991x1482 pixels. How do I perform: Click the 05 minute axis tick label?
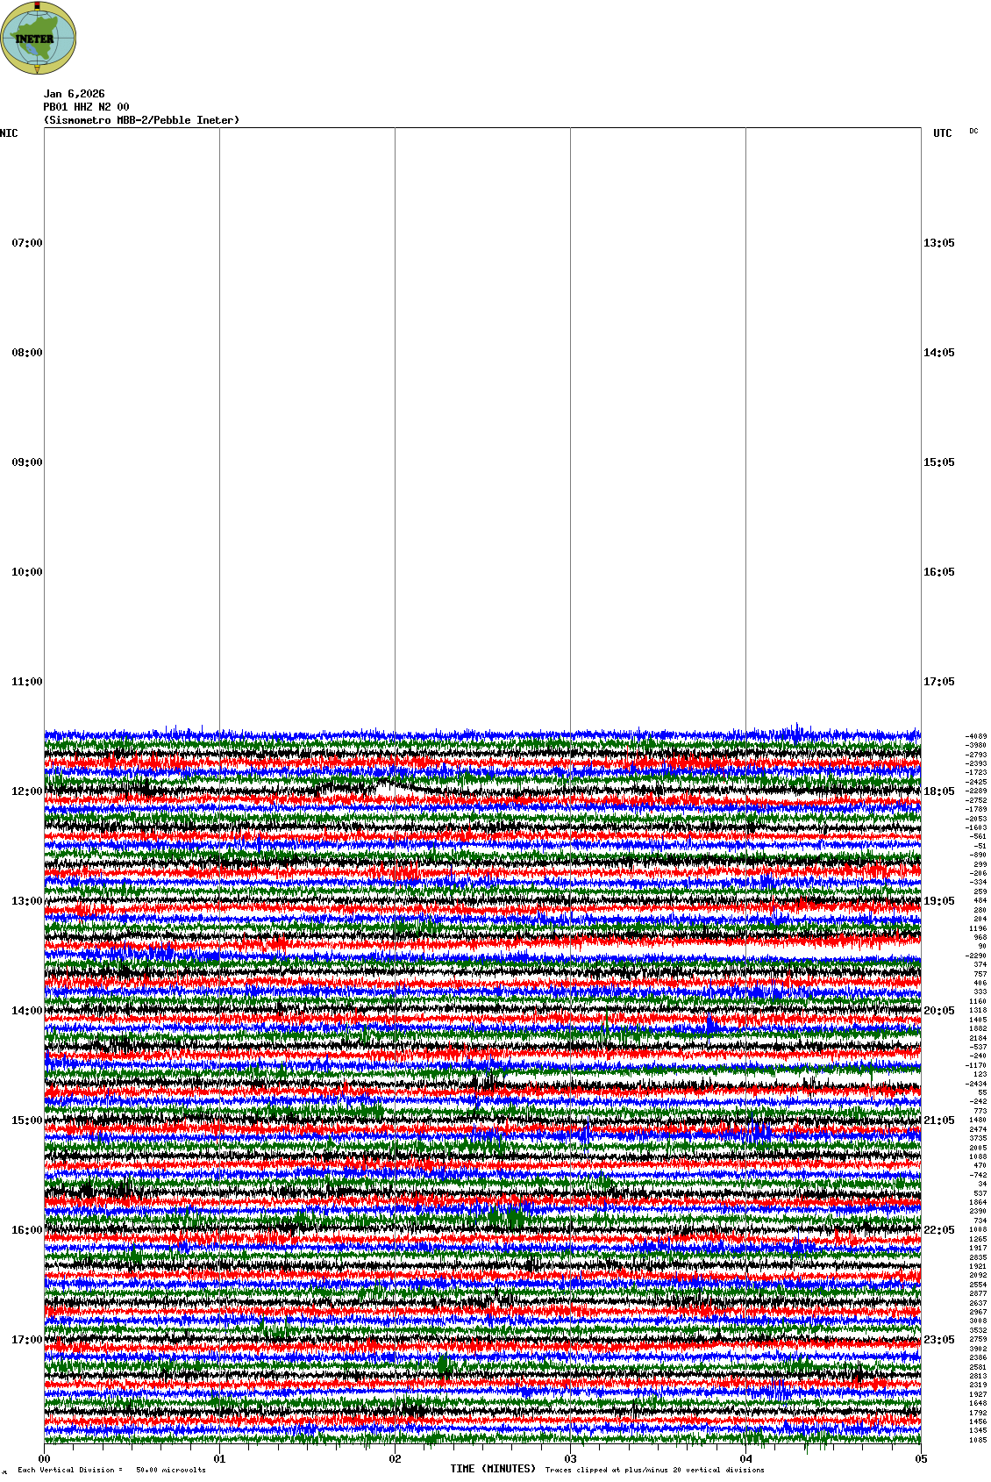(x=920, y=1459)
